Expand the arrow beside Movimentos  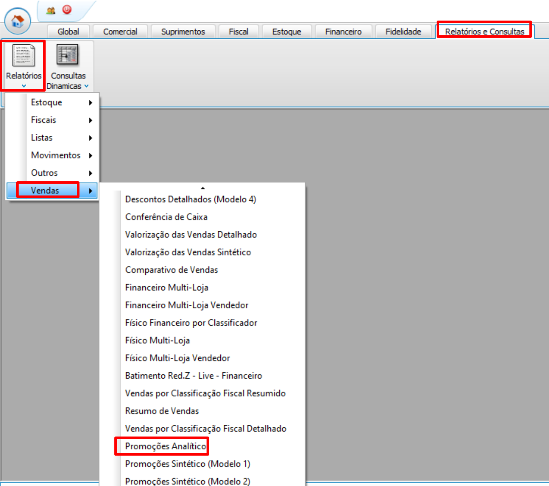pos(91,155)
